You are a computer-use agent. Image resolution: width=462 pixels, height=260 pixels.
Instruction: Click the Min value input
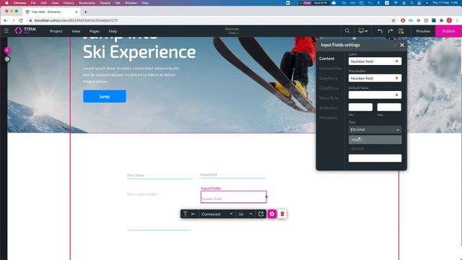[x=360, y=107]
